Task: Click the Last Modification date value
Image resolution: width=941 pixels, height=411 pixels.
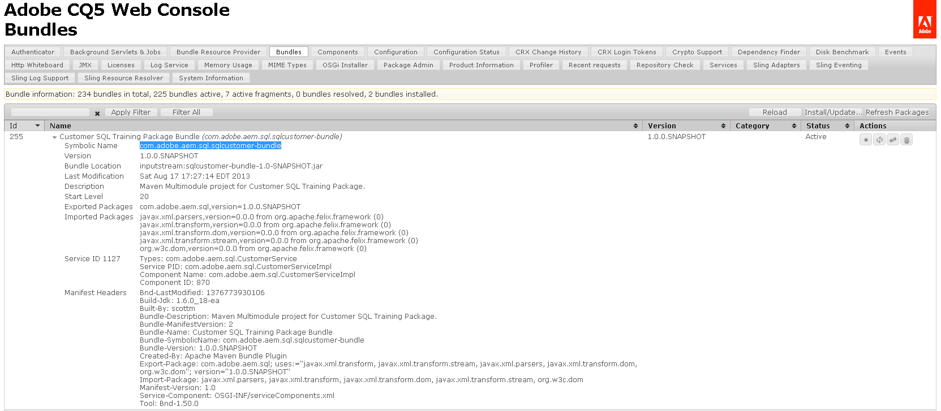Action: coord(195,176)
